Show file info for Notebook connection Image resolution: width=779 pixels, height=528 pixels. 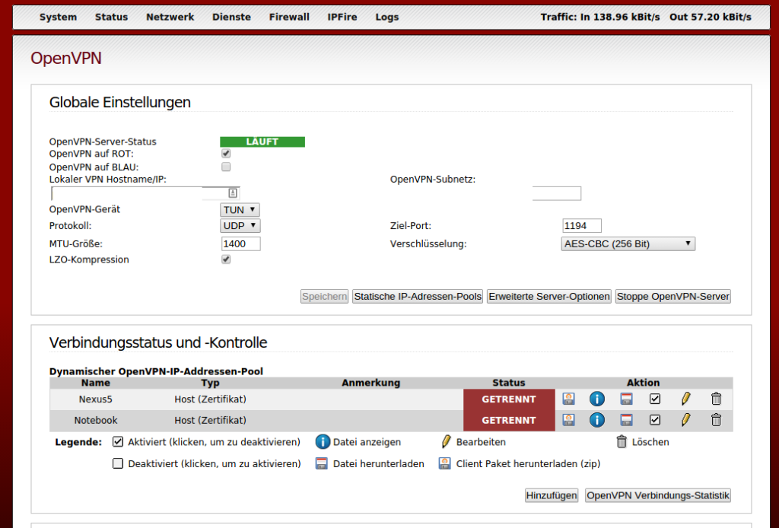596,420
